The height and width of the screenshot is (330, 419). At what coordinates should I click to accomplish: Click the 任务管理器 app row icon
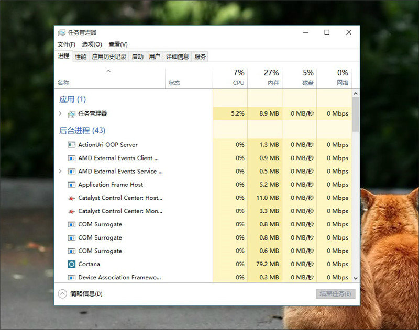coord(71,114)
